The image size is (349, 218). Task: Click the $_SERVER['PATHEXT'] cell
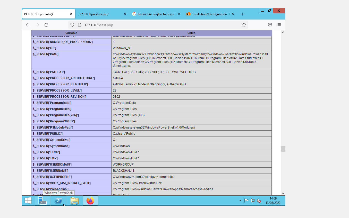(x=71, y=72)
